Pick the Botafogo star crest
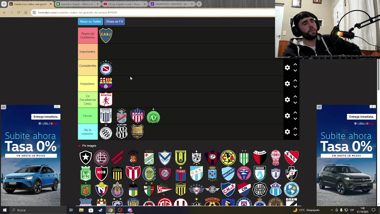The image size is (380, 214). coord(85,158)
